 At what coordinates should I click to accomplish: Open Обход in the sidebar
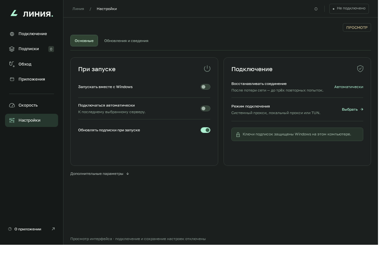click(31, 64)
